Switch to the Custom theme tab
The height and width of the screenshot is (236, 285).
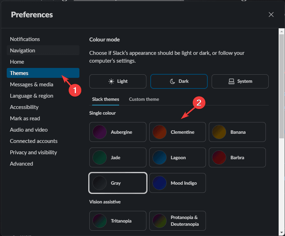(x=144, y=99)
